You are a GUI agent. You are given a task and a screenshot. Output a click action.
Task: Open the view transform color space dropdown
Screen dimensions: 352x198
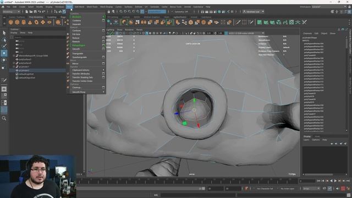[x=246, y=33]
